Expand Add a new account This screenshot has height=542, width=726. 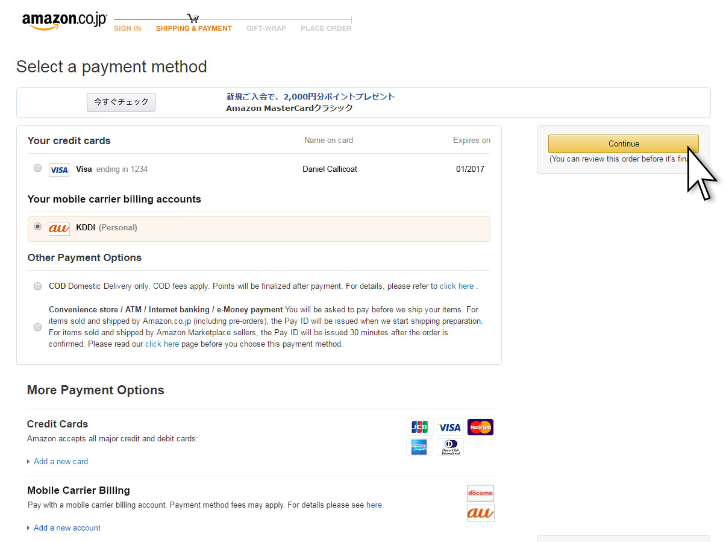[66, 528]
